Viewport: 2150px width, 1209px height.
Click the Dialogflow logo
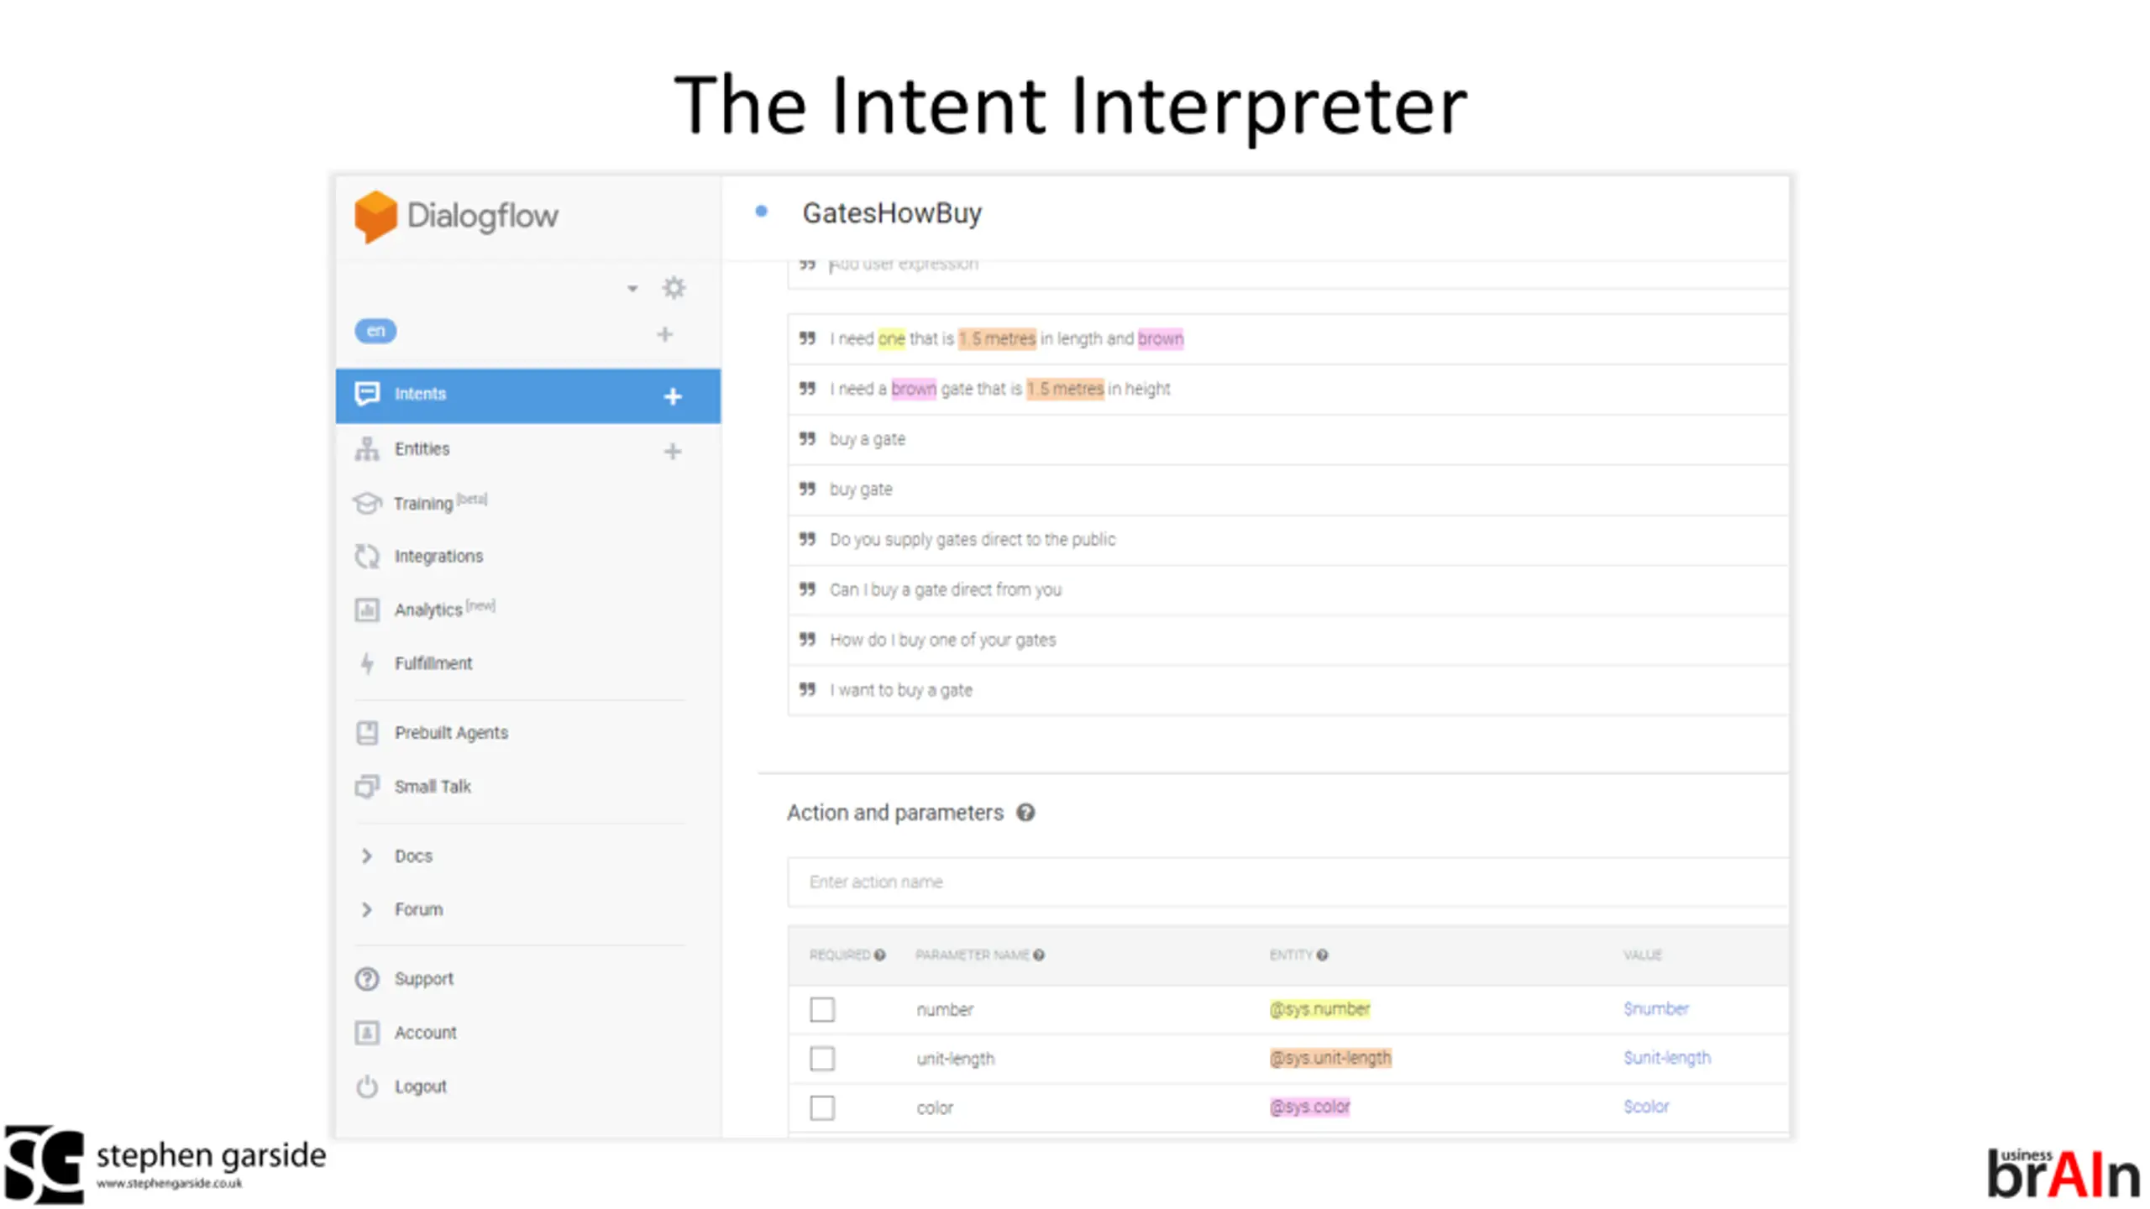pyautogui.click(x=456, y=217)
